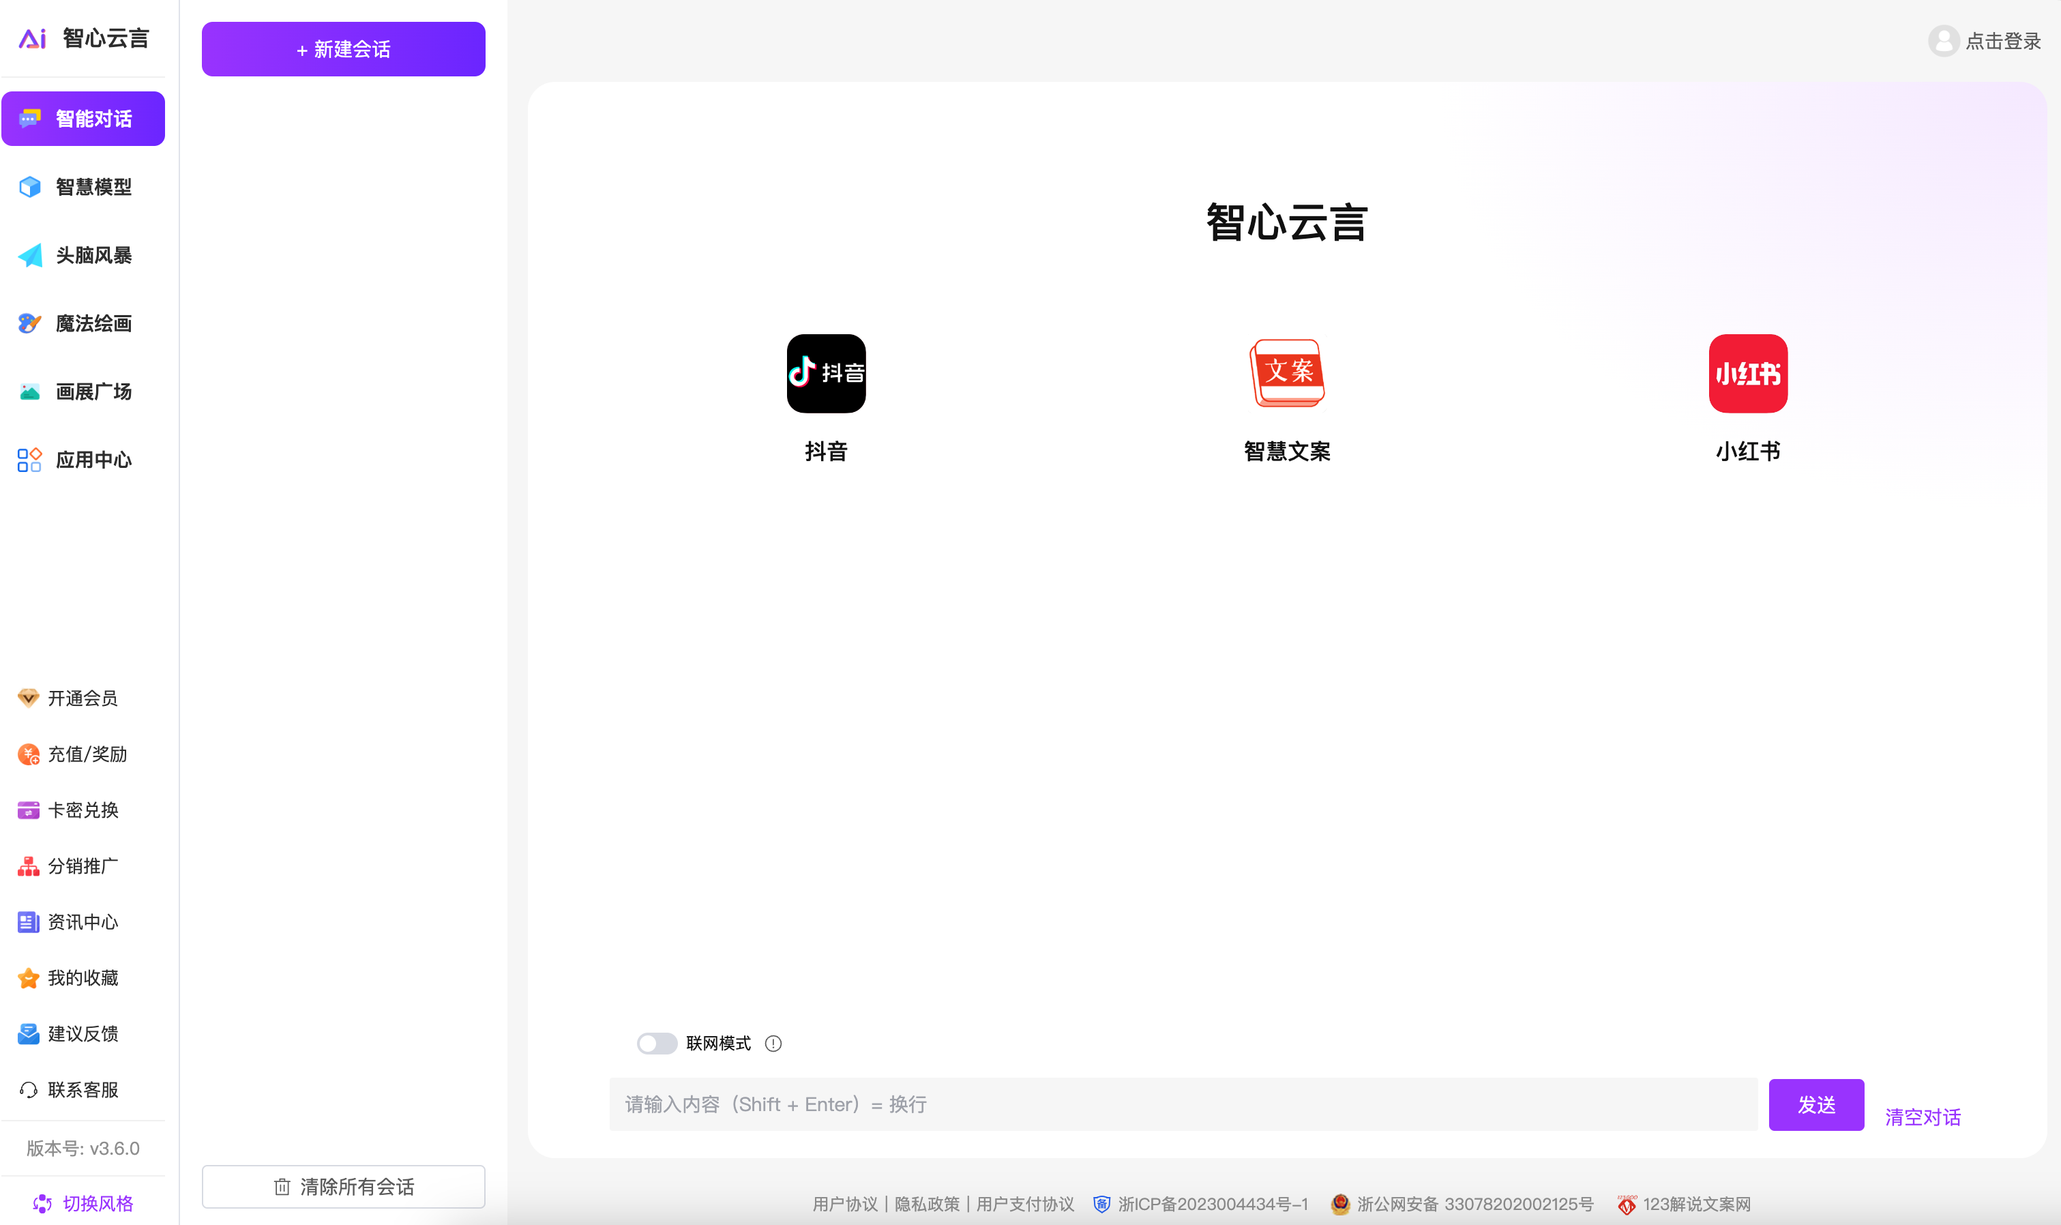2061x1225 pixels.
Task: Click 点击登录 to sign in
Action: [2002, 40]
